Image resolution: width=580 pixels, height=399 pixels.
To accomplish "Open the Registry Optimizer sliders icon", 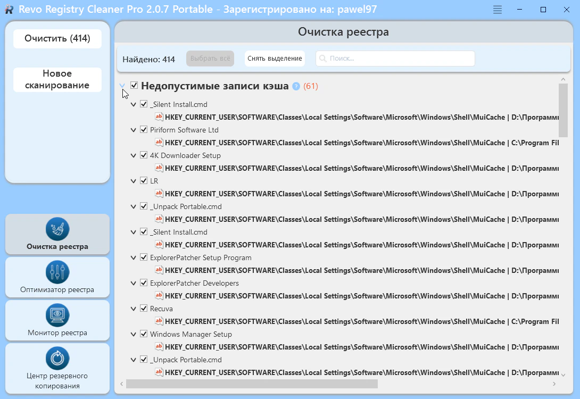I will 57,272.
